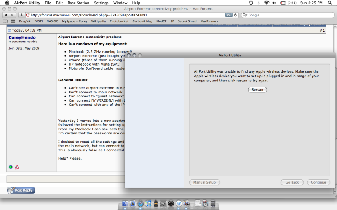Open the AirPort Wi-Fi status menu
The width and height of the screenshot is (337, 210).
267,3
